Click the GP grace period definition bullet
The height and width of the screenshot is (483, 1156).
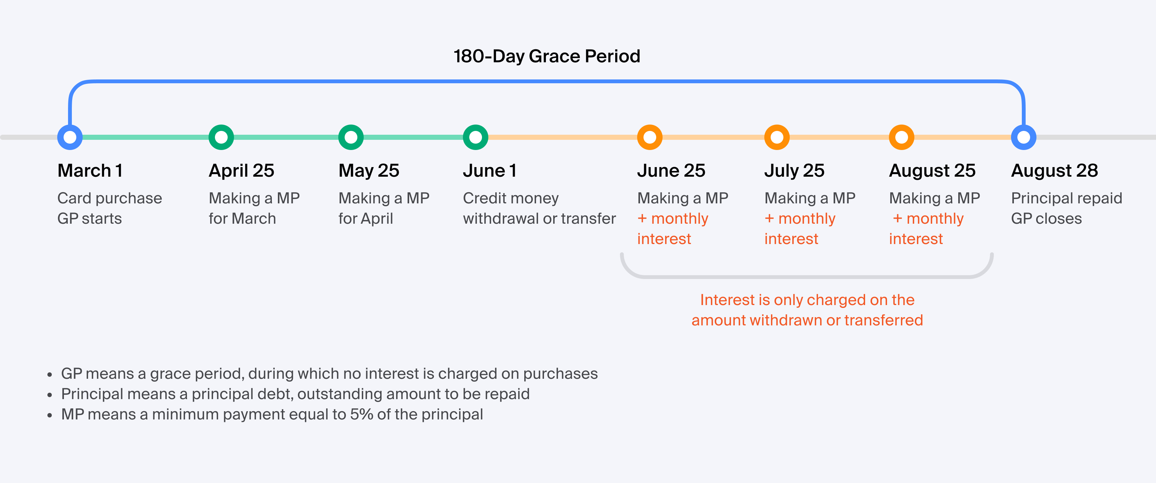click(329, 374)
